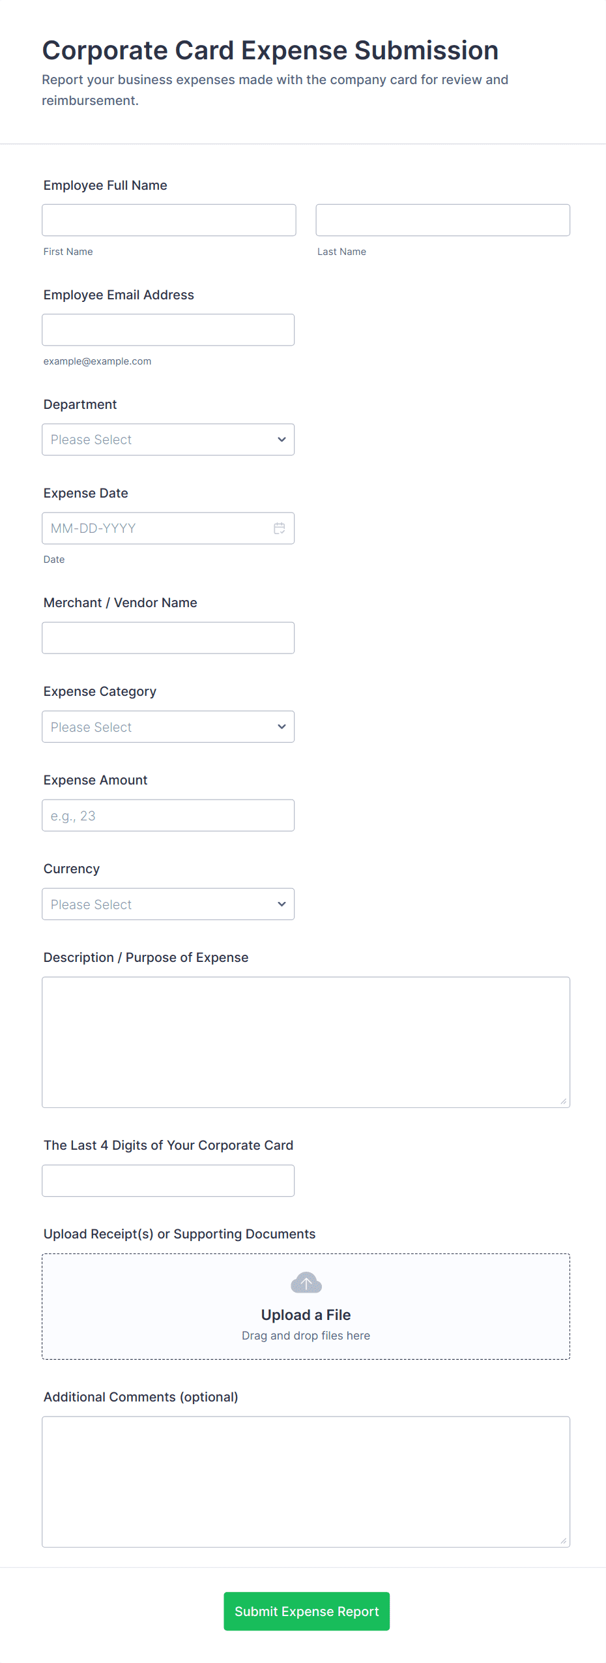Open the Currency selector
This screenshot has width=606, height=1663.
click(167, 904)
